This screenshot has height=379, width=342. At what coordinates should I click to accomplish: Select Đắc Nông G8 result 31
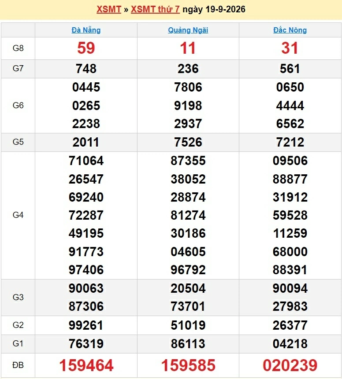pyautogui.click(x=290, y=48)
